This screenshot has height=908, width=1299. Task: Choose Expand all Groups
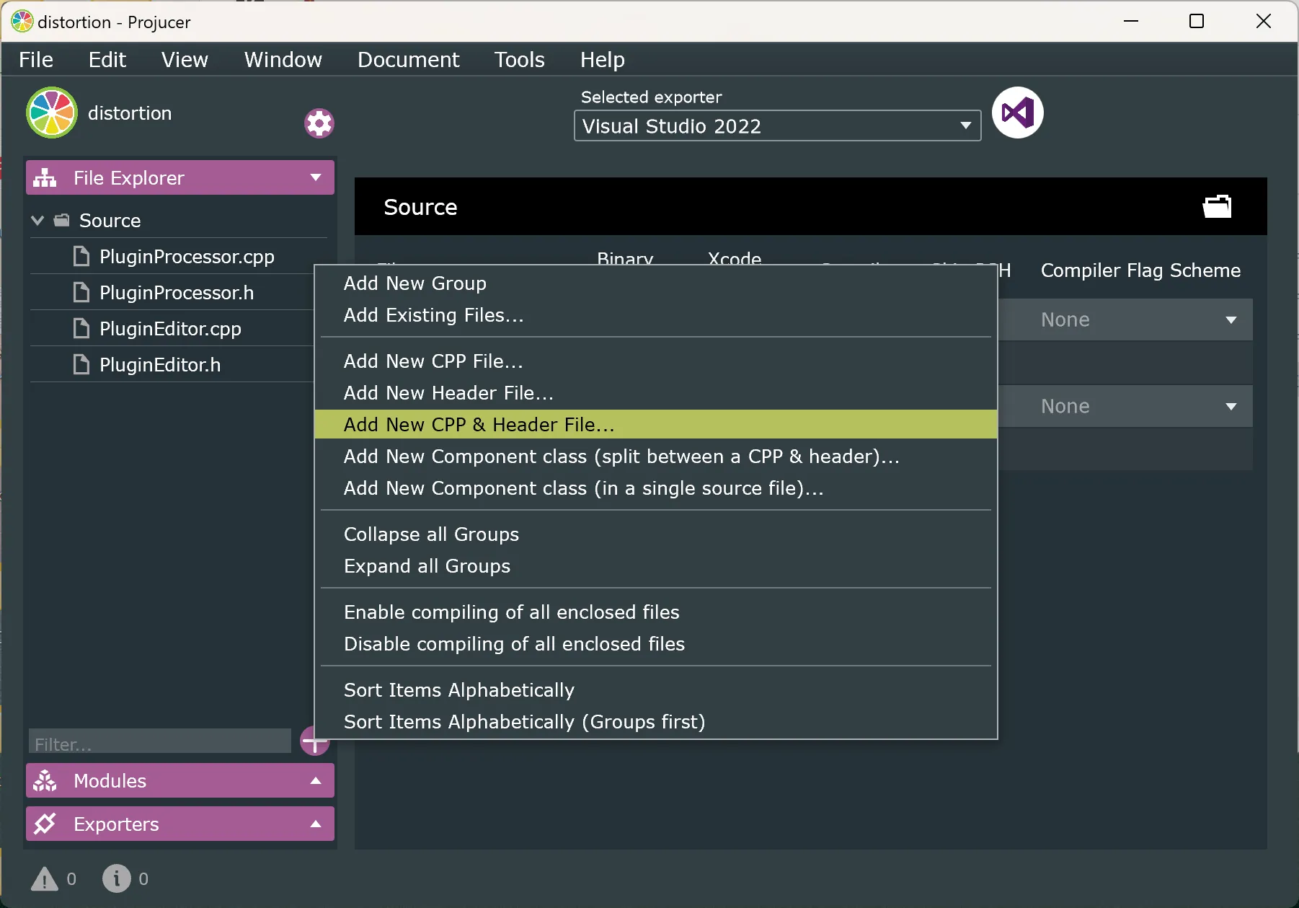click(656, 566)
